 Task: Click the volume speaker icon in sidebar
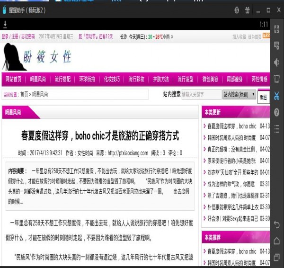click(x=276, y=63)
